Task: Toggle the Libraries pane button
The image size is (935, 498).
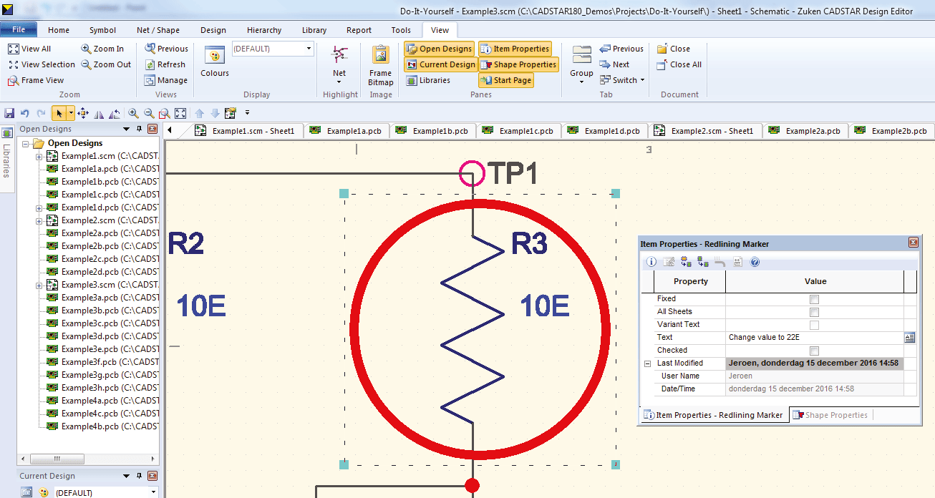Action: [x=428, y=80]
